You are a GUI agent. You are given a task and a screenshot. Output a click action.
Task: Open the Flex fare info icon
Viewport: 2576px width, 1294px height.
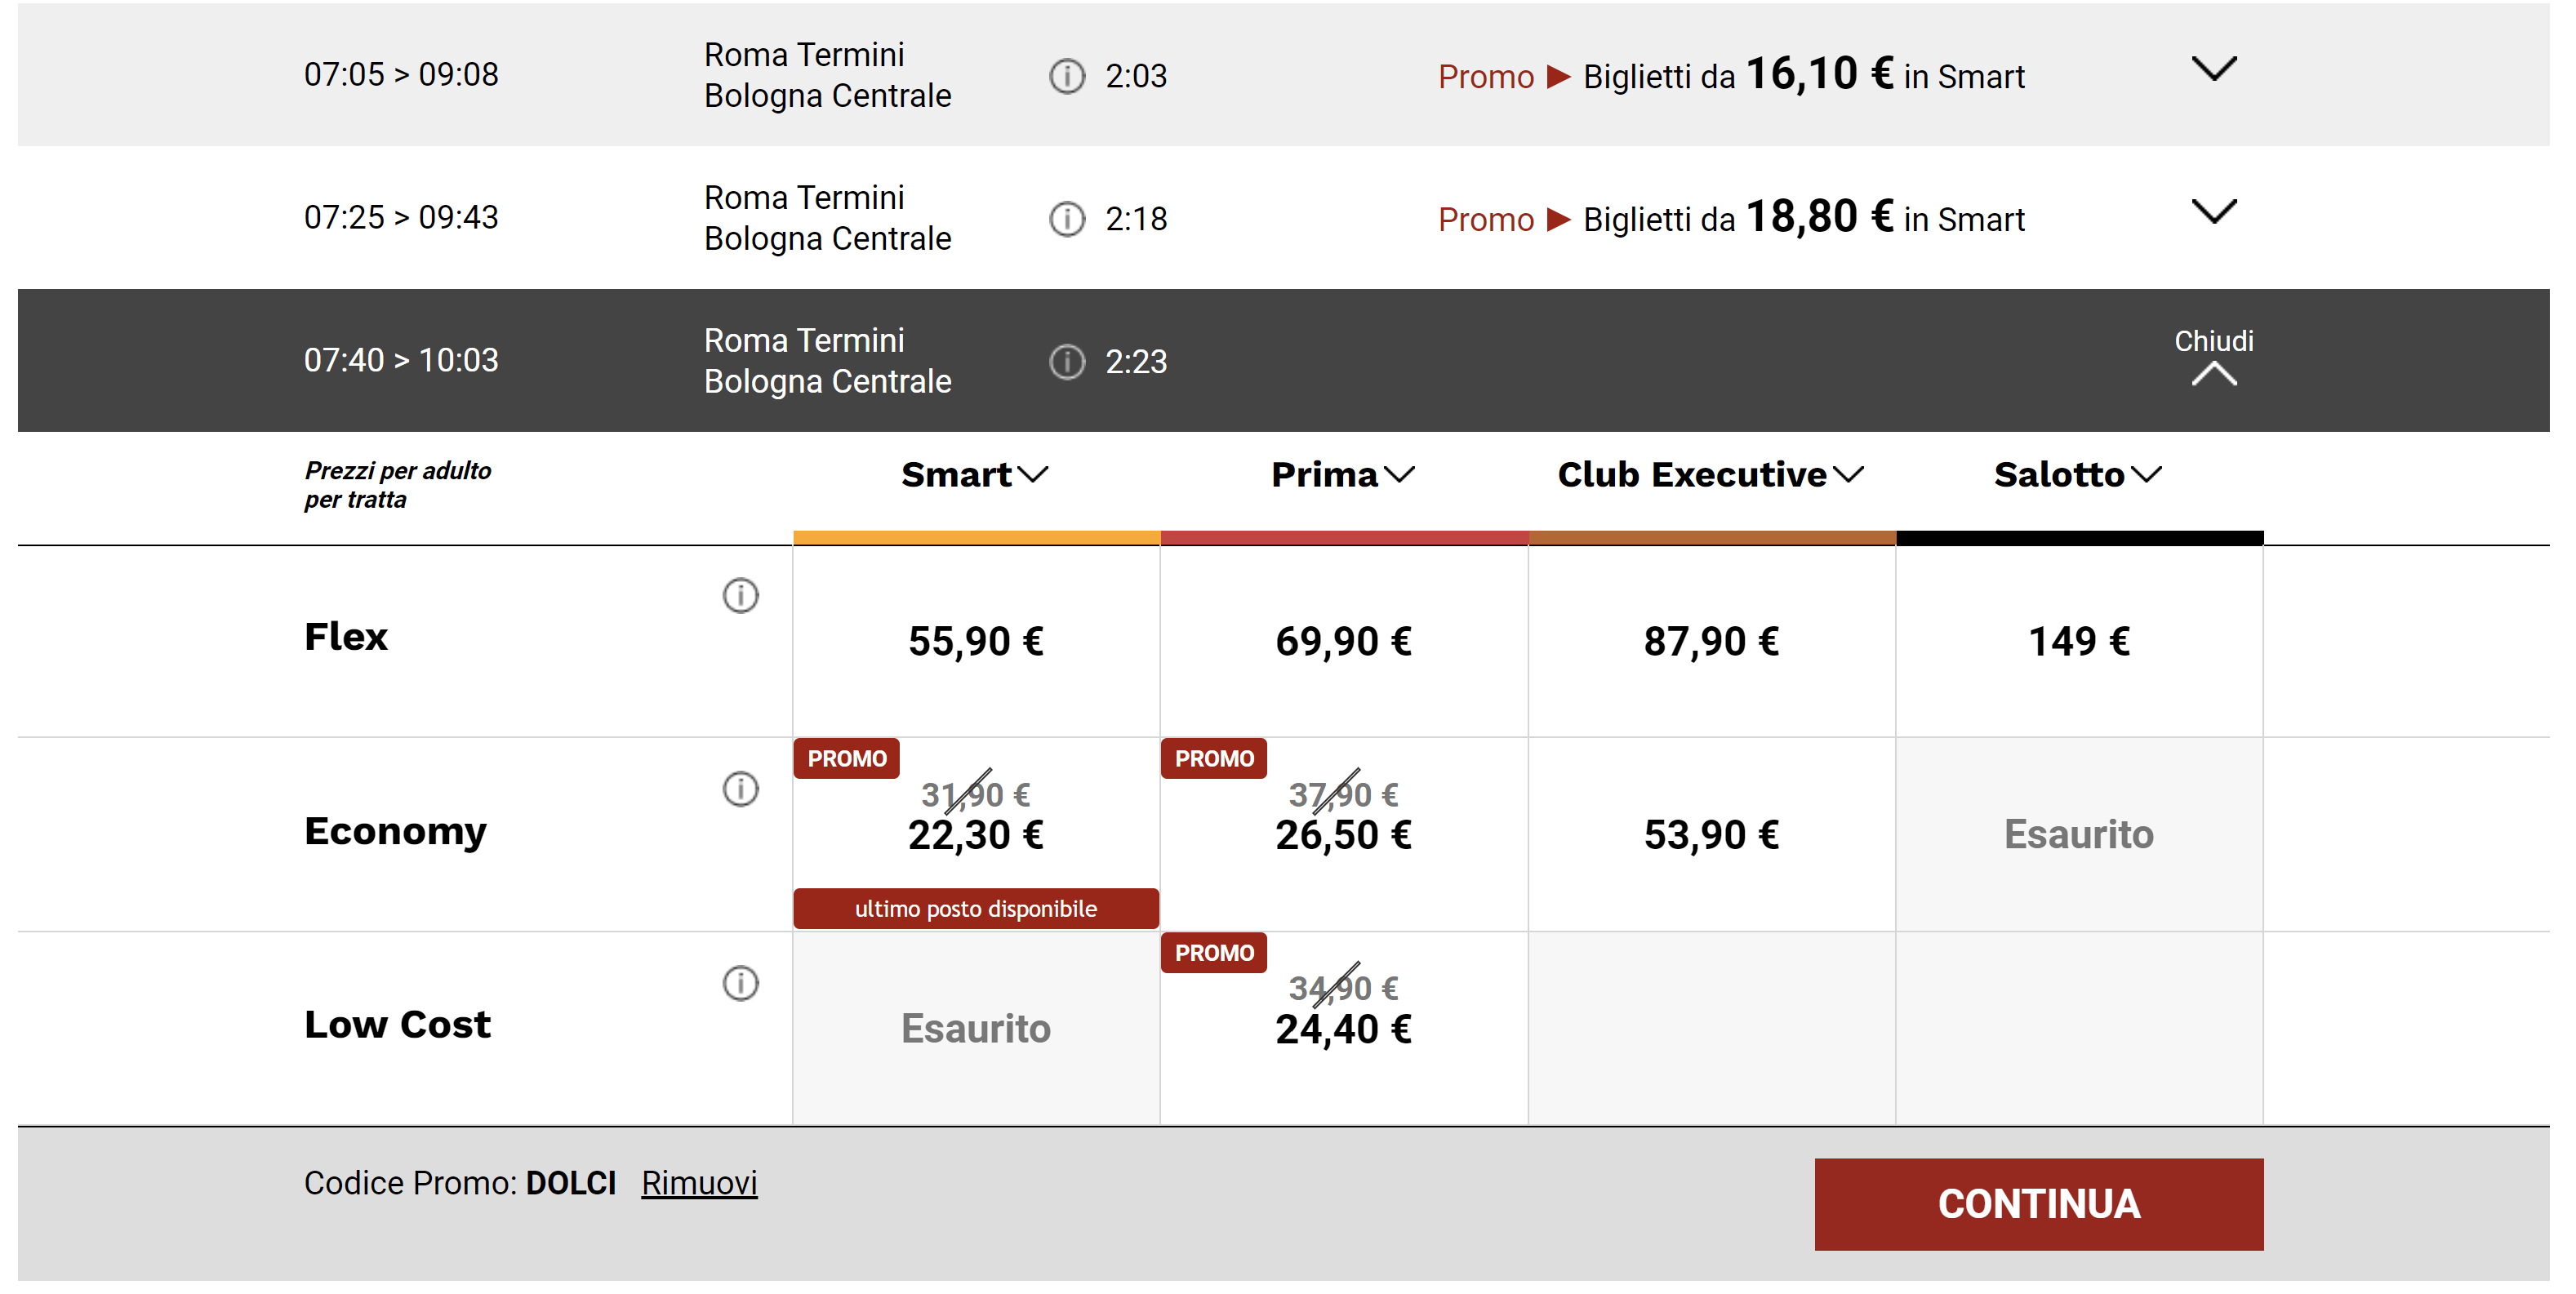pos(740,596)
